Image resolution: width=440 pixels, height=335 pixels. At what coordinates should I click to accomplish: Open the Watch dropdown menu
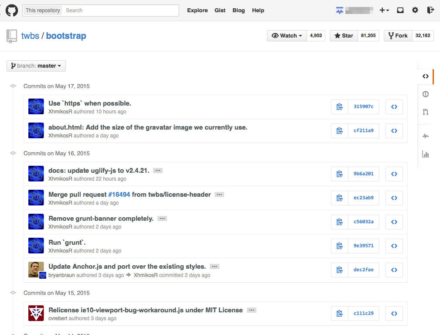(287, 35)
